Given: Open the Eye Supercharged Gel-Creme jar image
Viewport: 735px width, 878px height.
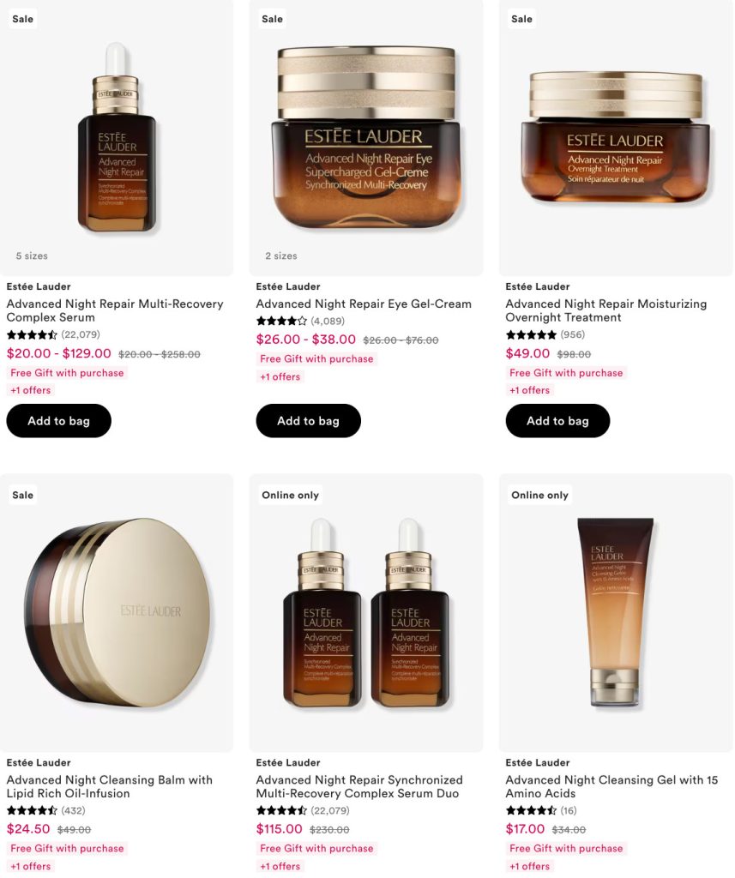Looking at the screenshot, I should [366, 137].
